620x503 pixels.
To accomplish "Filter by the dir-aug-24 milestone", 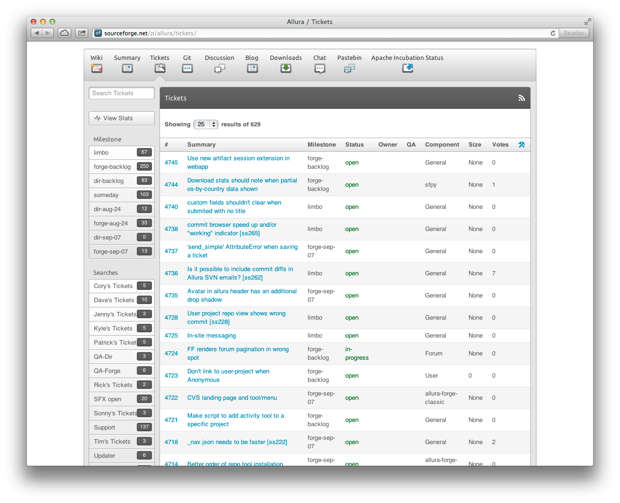I will point(122,209).
